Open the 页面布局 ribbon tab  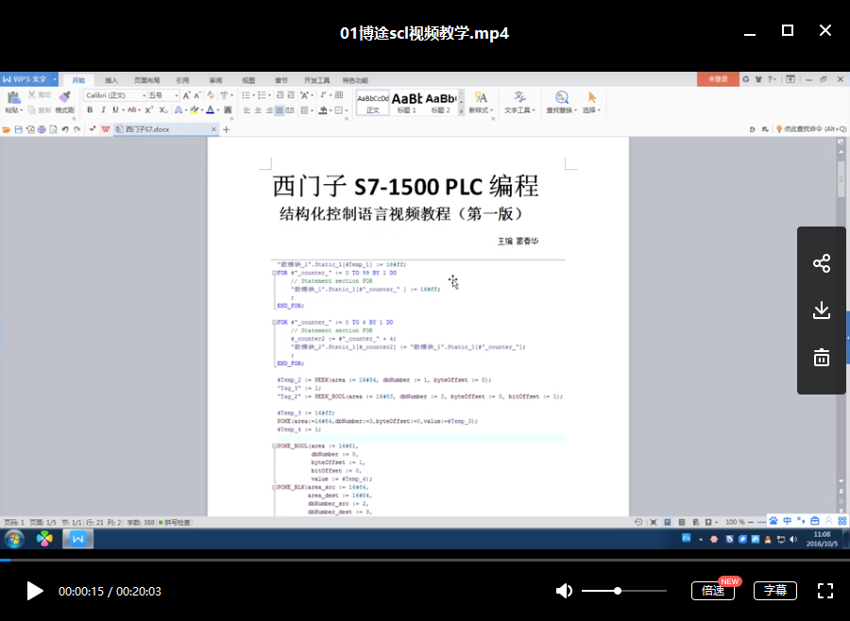(146, 80)
